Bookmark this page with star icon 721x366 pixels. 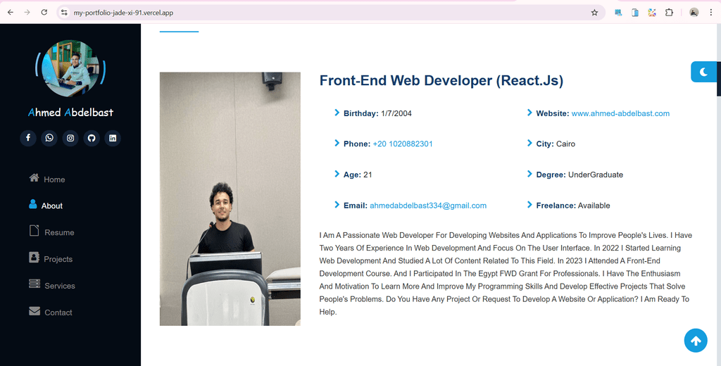[594, 13]
